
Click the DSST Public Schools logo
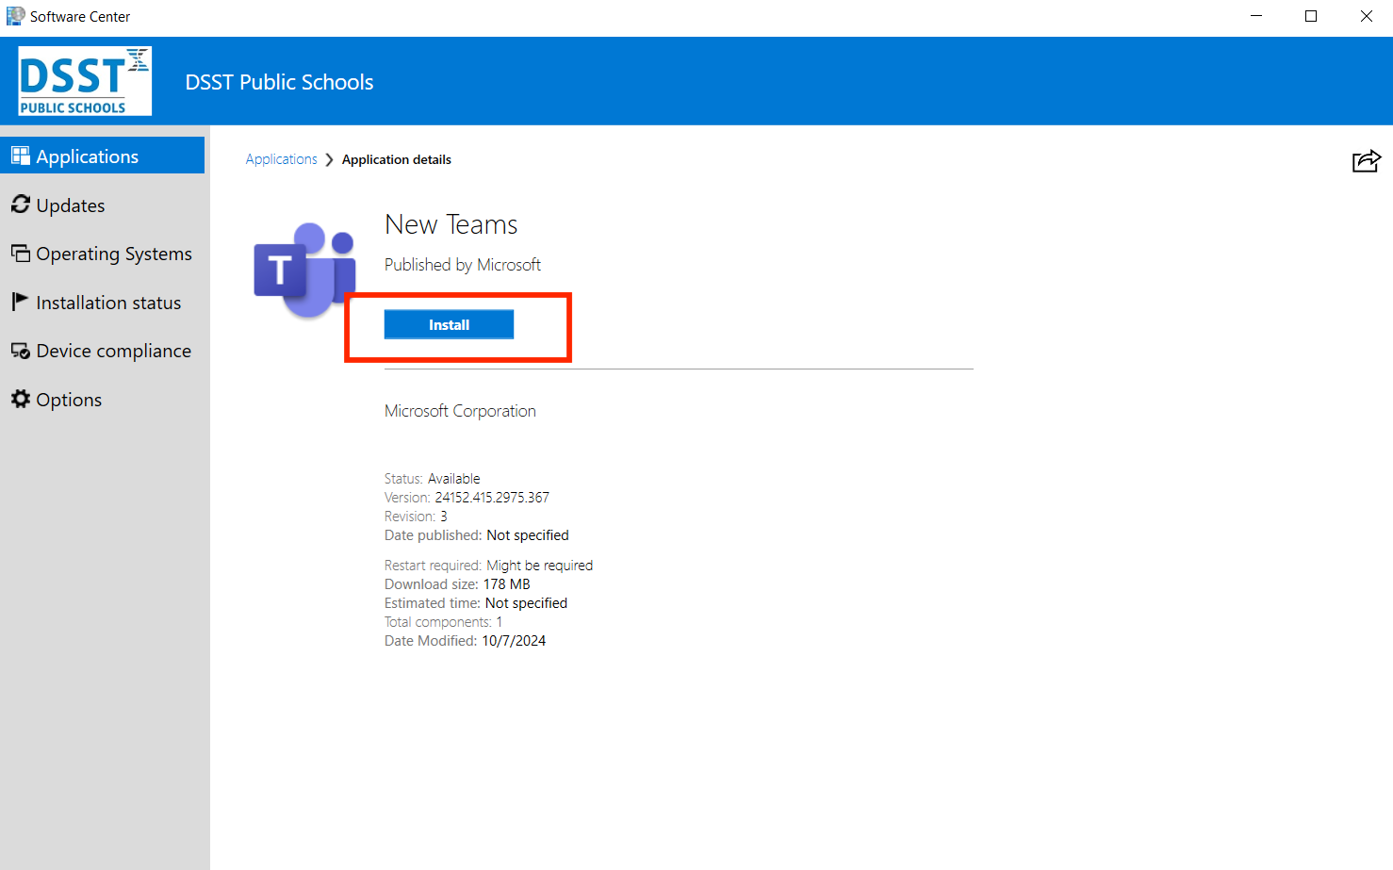point(85,82)
